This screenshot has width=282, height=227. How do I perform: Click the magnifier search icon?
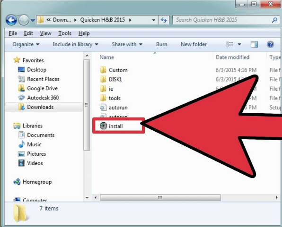click(x=274, y=20)
